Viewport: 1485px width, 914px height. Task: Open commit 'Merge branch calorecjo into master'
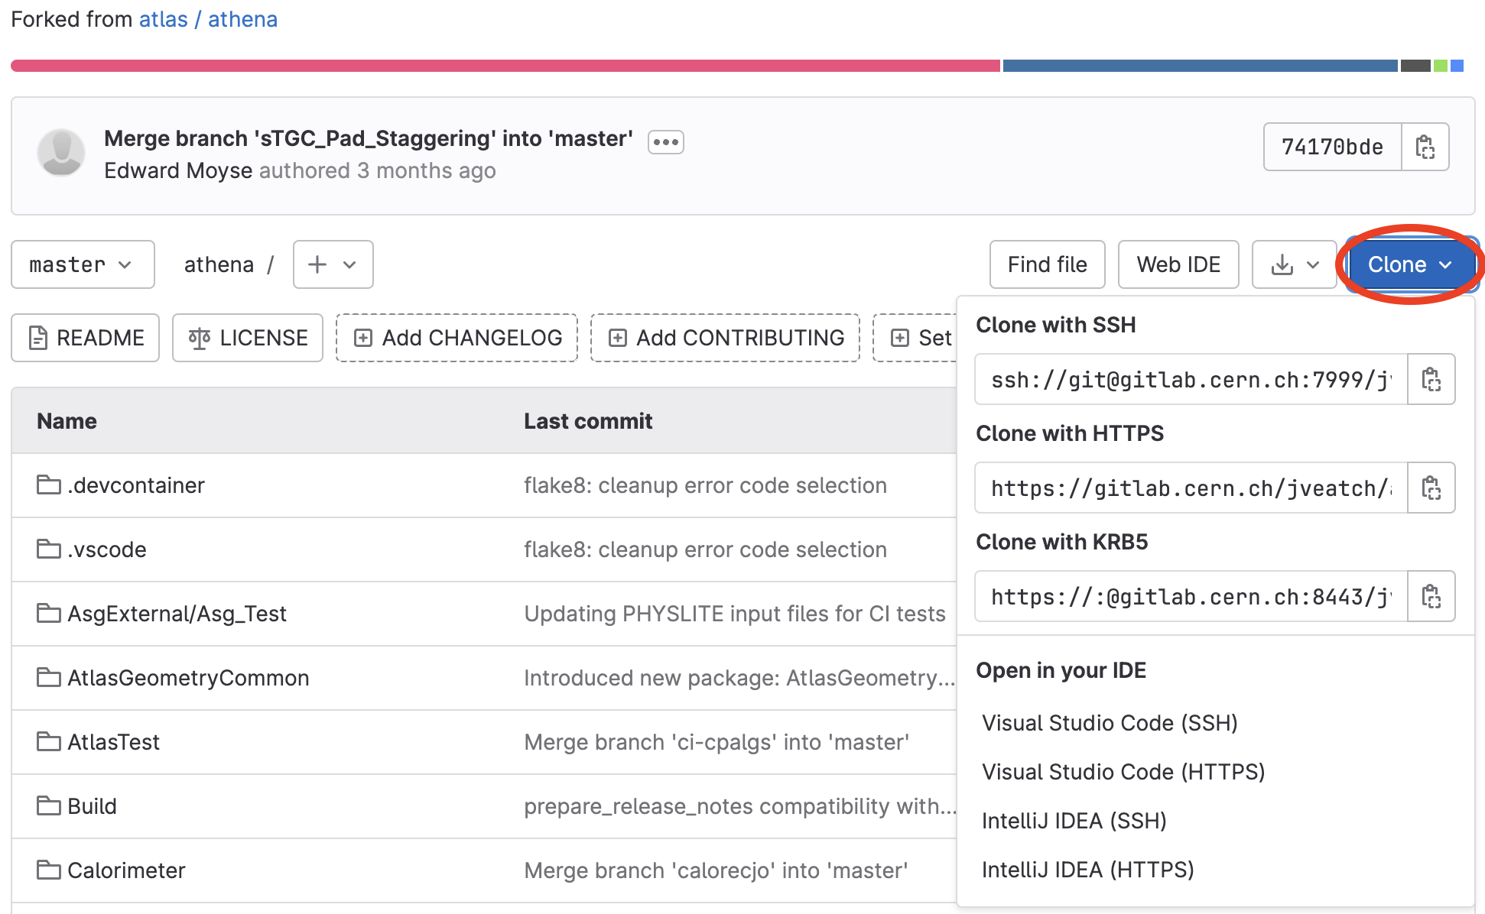[x=716, y=870]
